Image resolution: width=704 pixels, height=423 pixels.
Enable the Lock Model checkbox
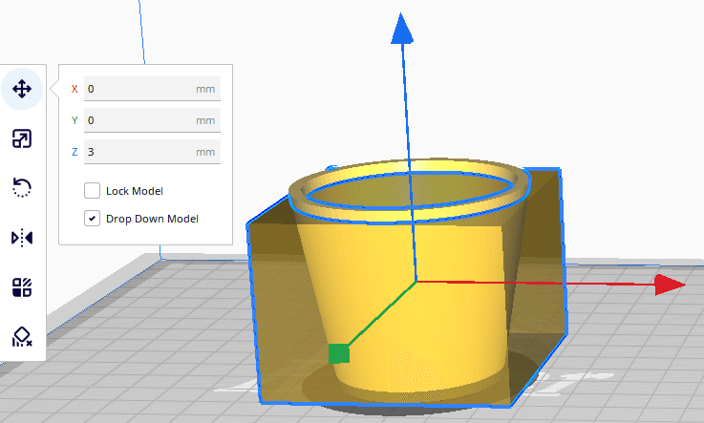(92, 191)
